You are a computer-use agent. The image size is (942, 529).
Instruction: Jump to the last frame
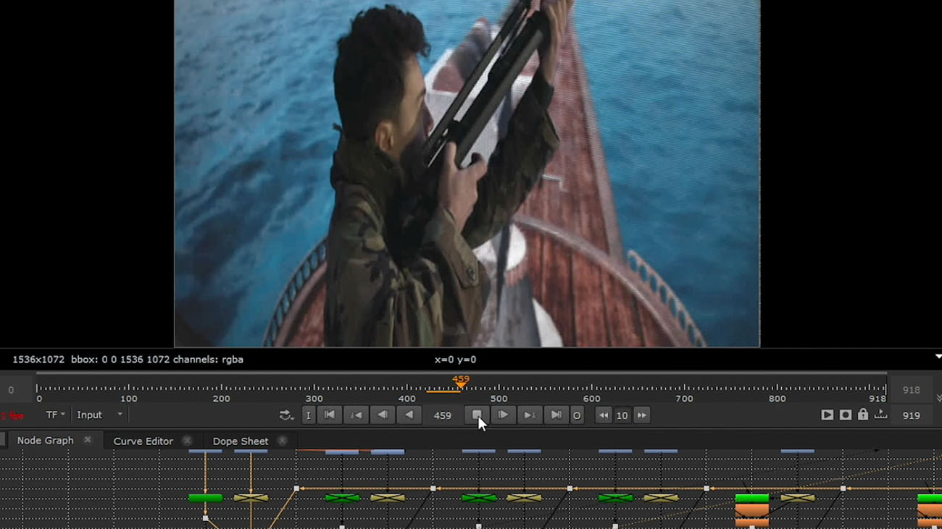pos(556,415)
